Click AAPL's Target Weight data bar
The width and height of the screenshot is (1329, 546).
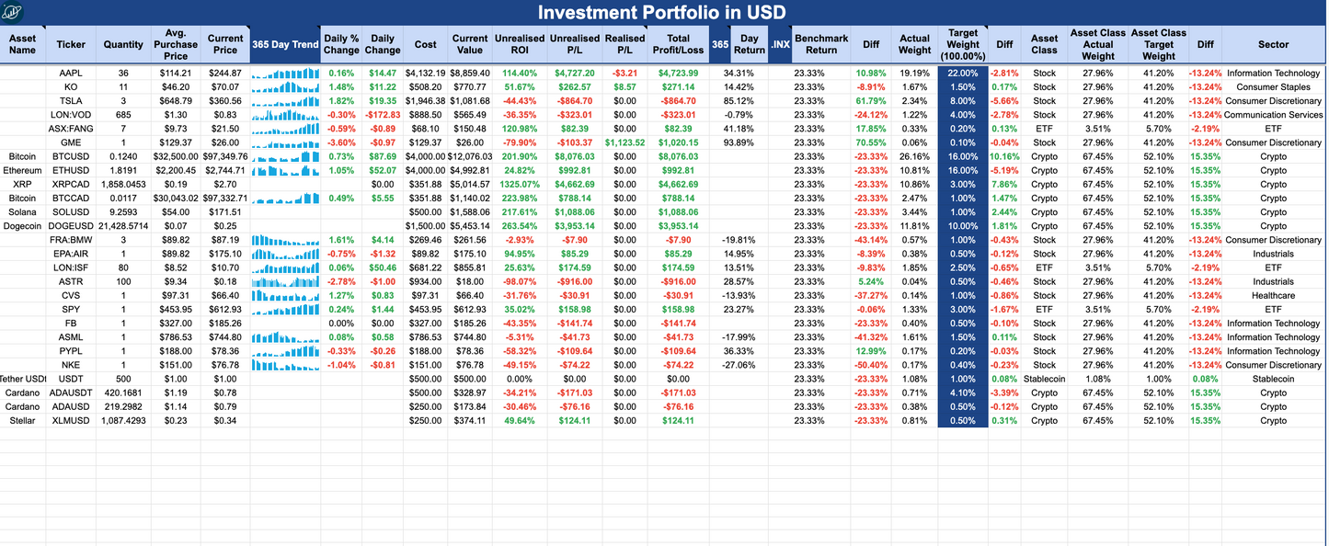961,73
